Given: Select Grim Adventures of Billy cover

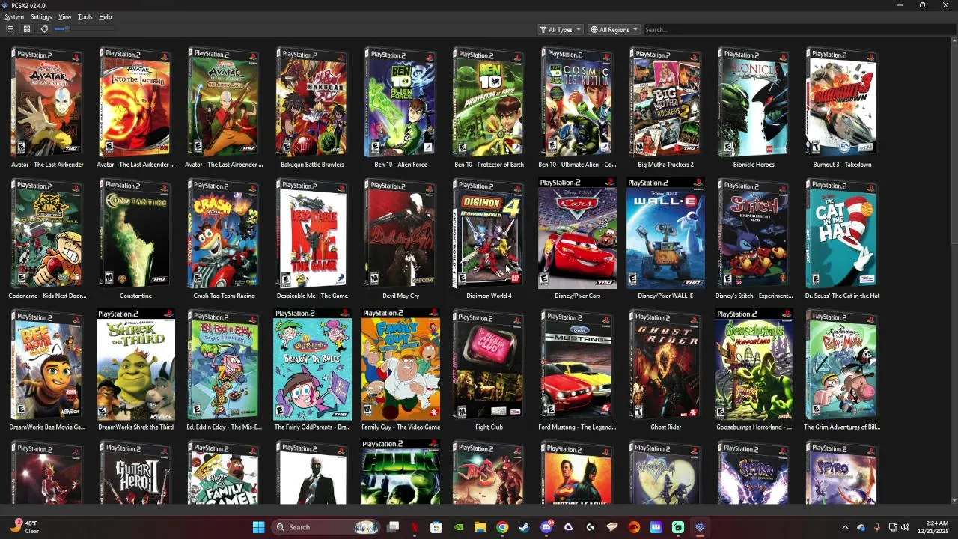Looking at the screenshot, I should tap(842, 365).
